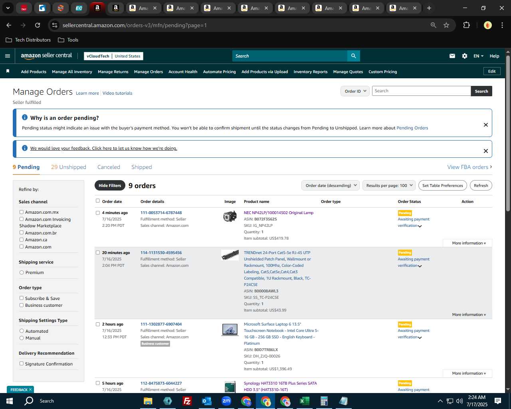Check the Amazon.com.br filter

pyautogui.click(x=22, y=232)
